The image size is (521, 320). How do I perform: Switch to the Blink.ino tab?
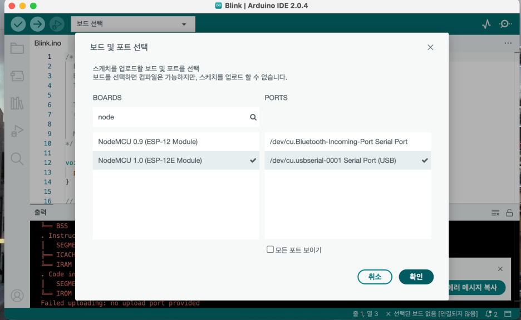[47, 43]
